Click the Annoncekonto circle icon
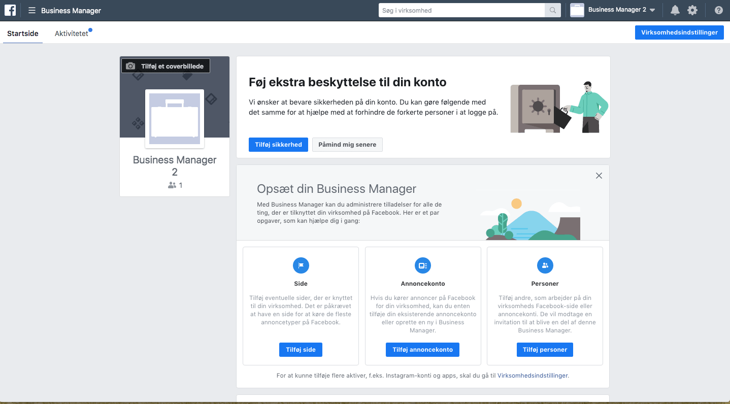 [x=423, y=265]
